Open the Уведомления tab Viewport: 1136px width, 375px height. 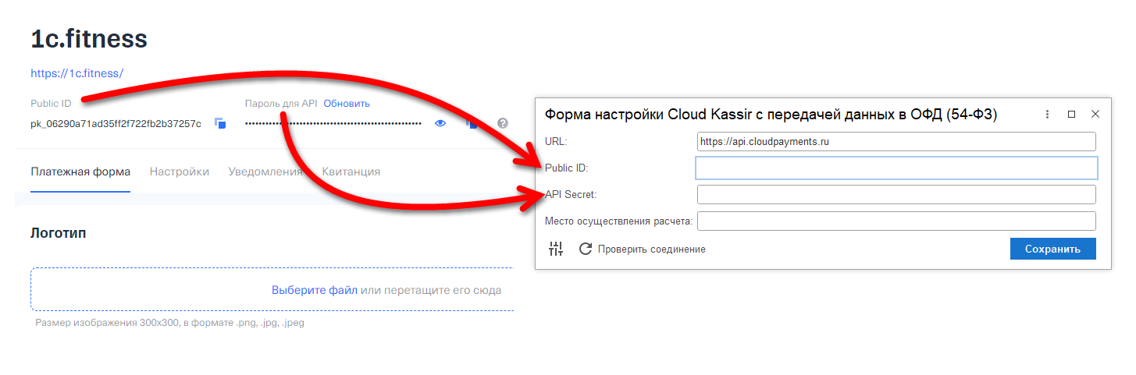point(265,172)
